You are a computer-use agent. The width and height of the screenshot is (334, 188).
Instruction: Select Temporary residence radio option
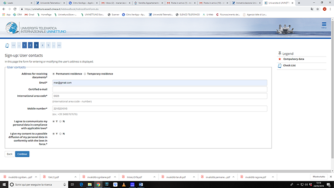85,74
